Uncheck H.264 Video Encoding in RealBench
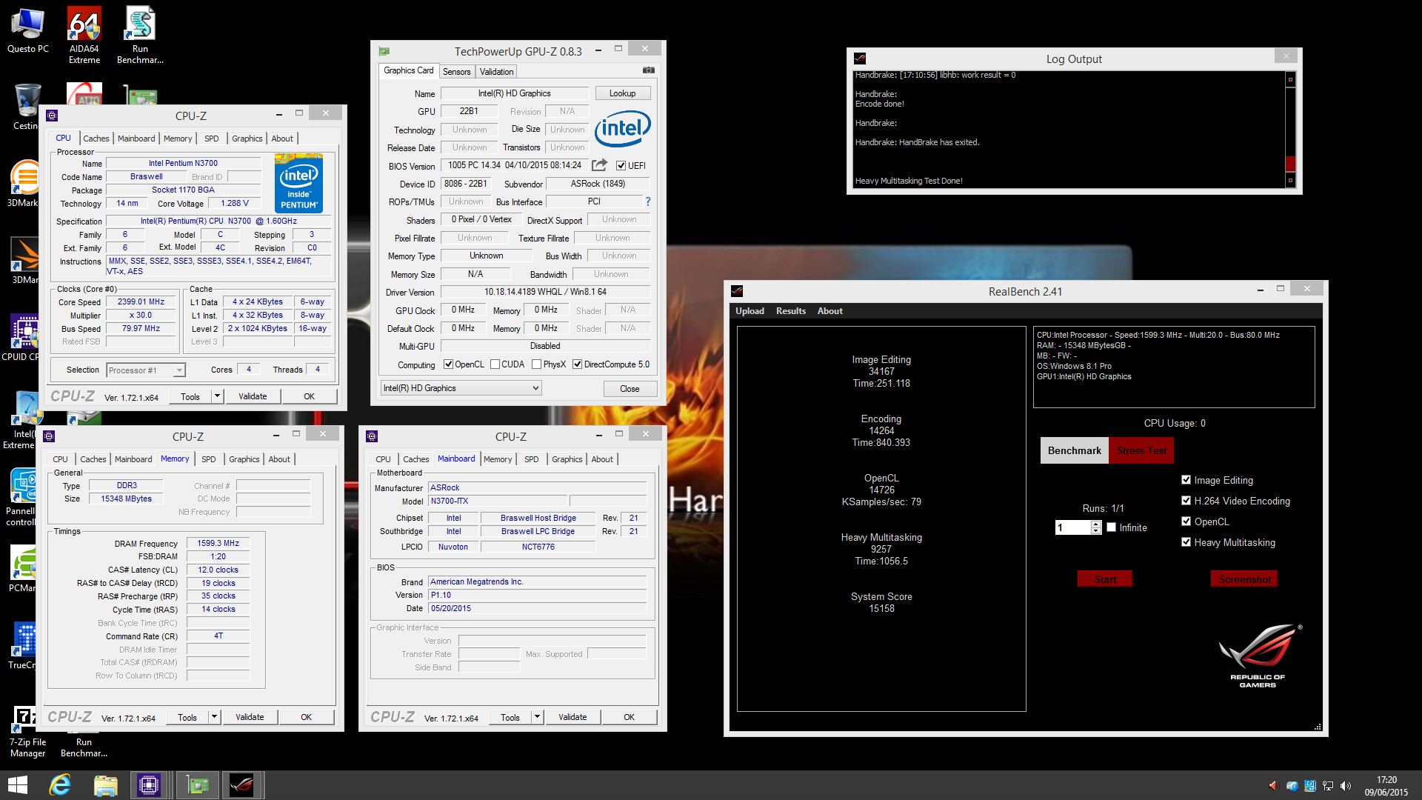 point(1186,501)
